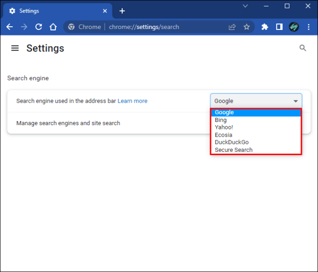The image size is (318, 272).
Task: Open a new tab with plus button
Action: coord(122,11)
